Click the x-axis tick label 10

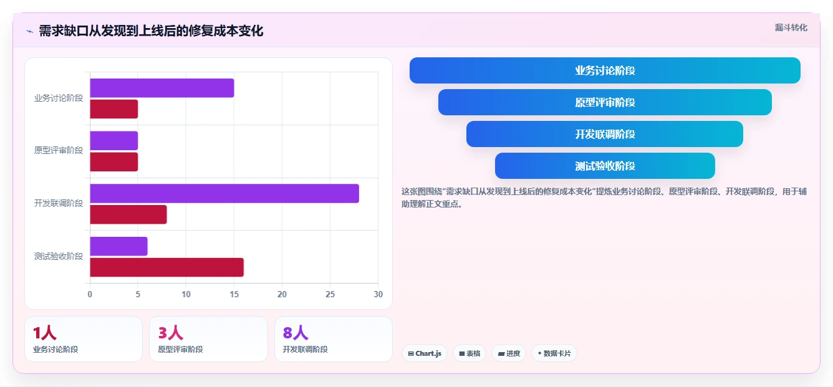click(186, 294)
